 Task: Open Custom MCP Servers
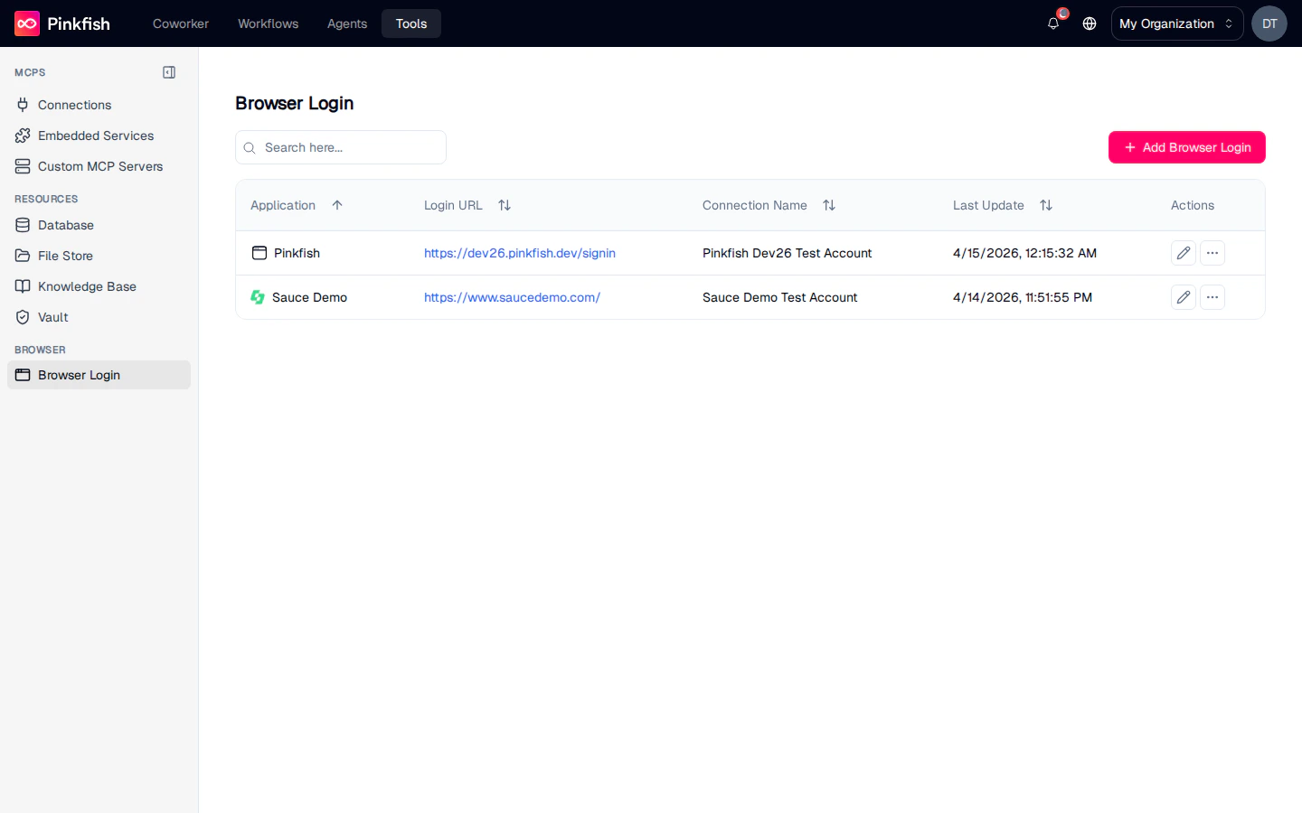click(x=100, y=166)
